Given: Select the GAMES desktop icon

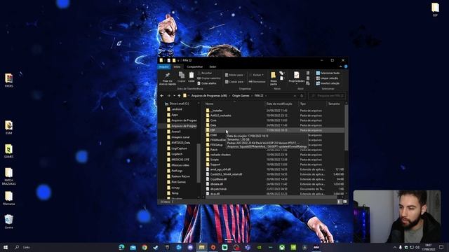Looking at the screenshot, I should tap(8, 151).
